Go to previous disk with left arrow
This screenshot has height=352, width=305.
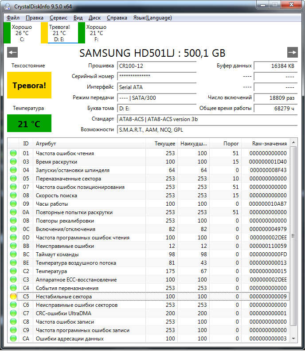(12, 52)
